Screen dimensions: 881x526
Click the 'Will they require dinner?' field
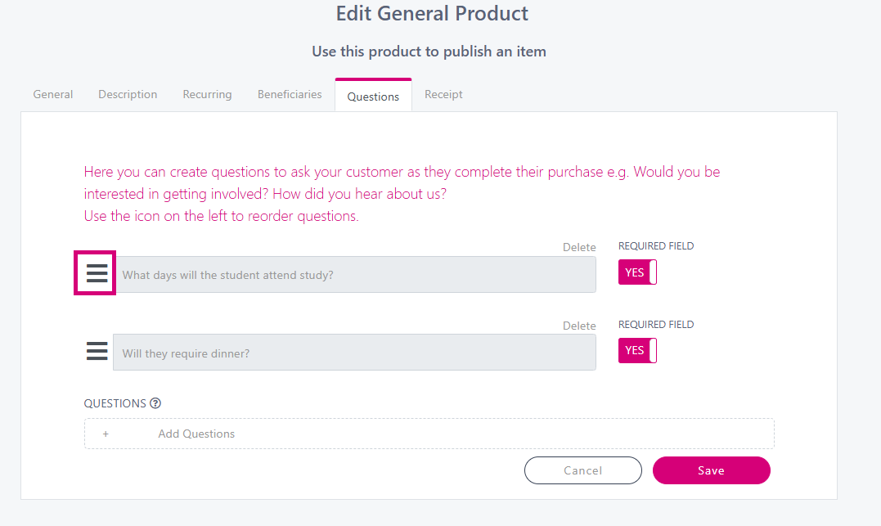point(355,353)
